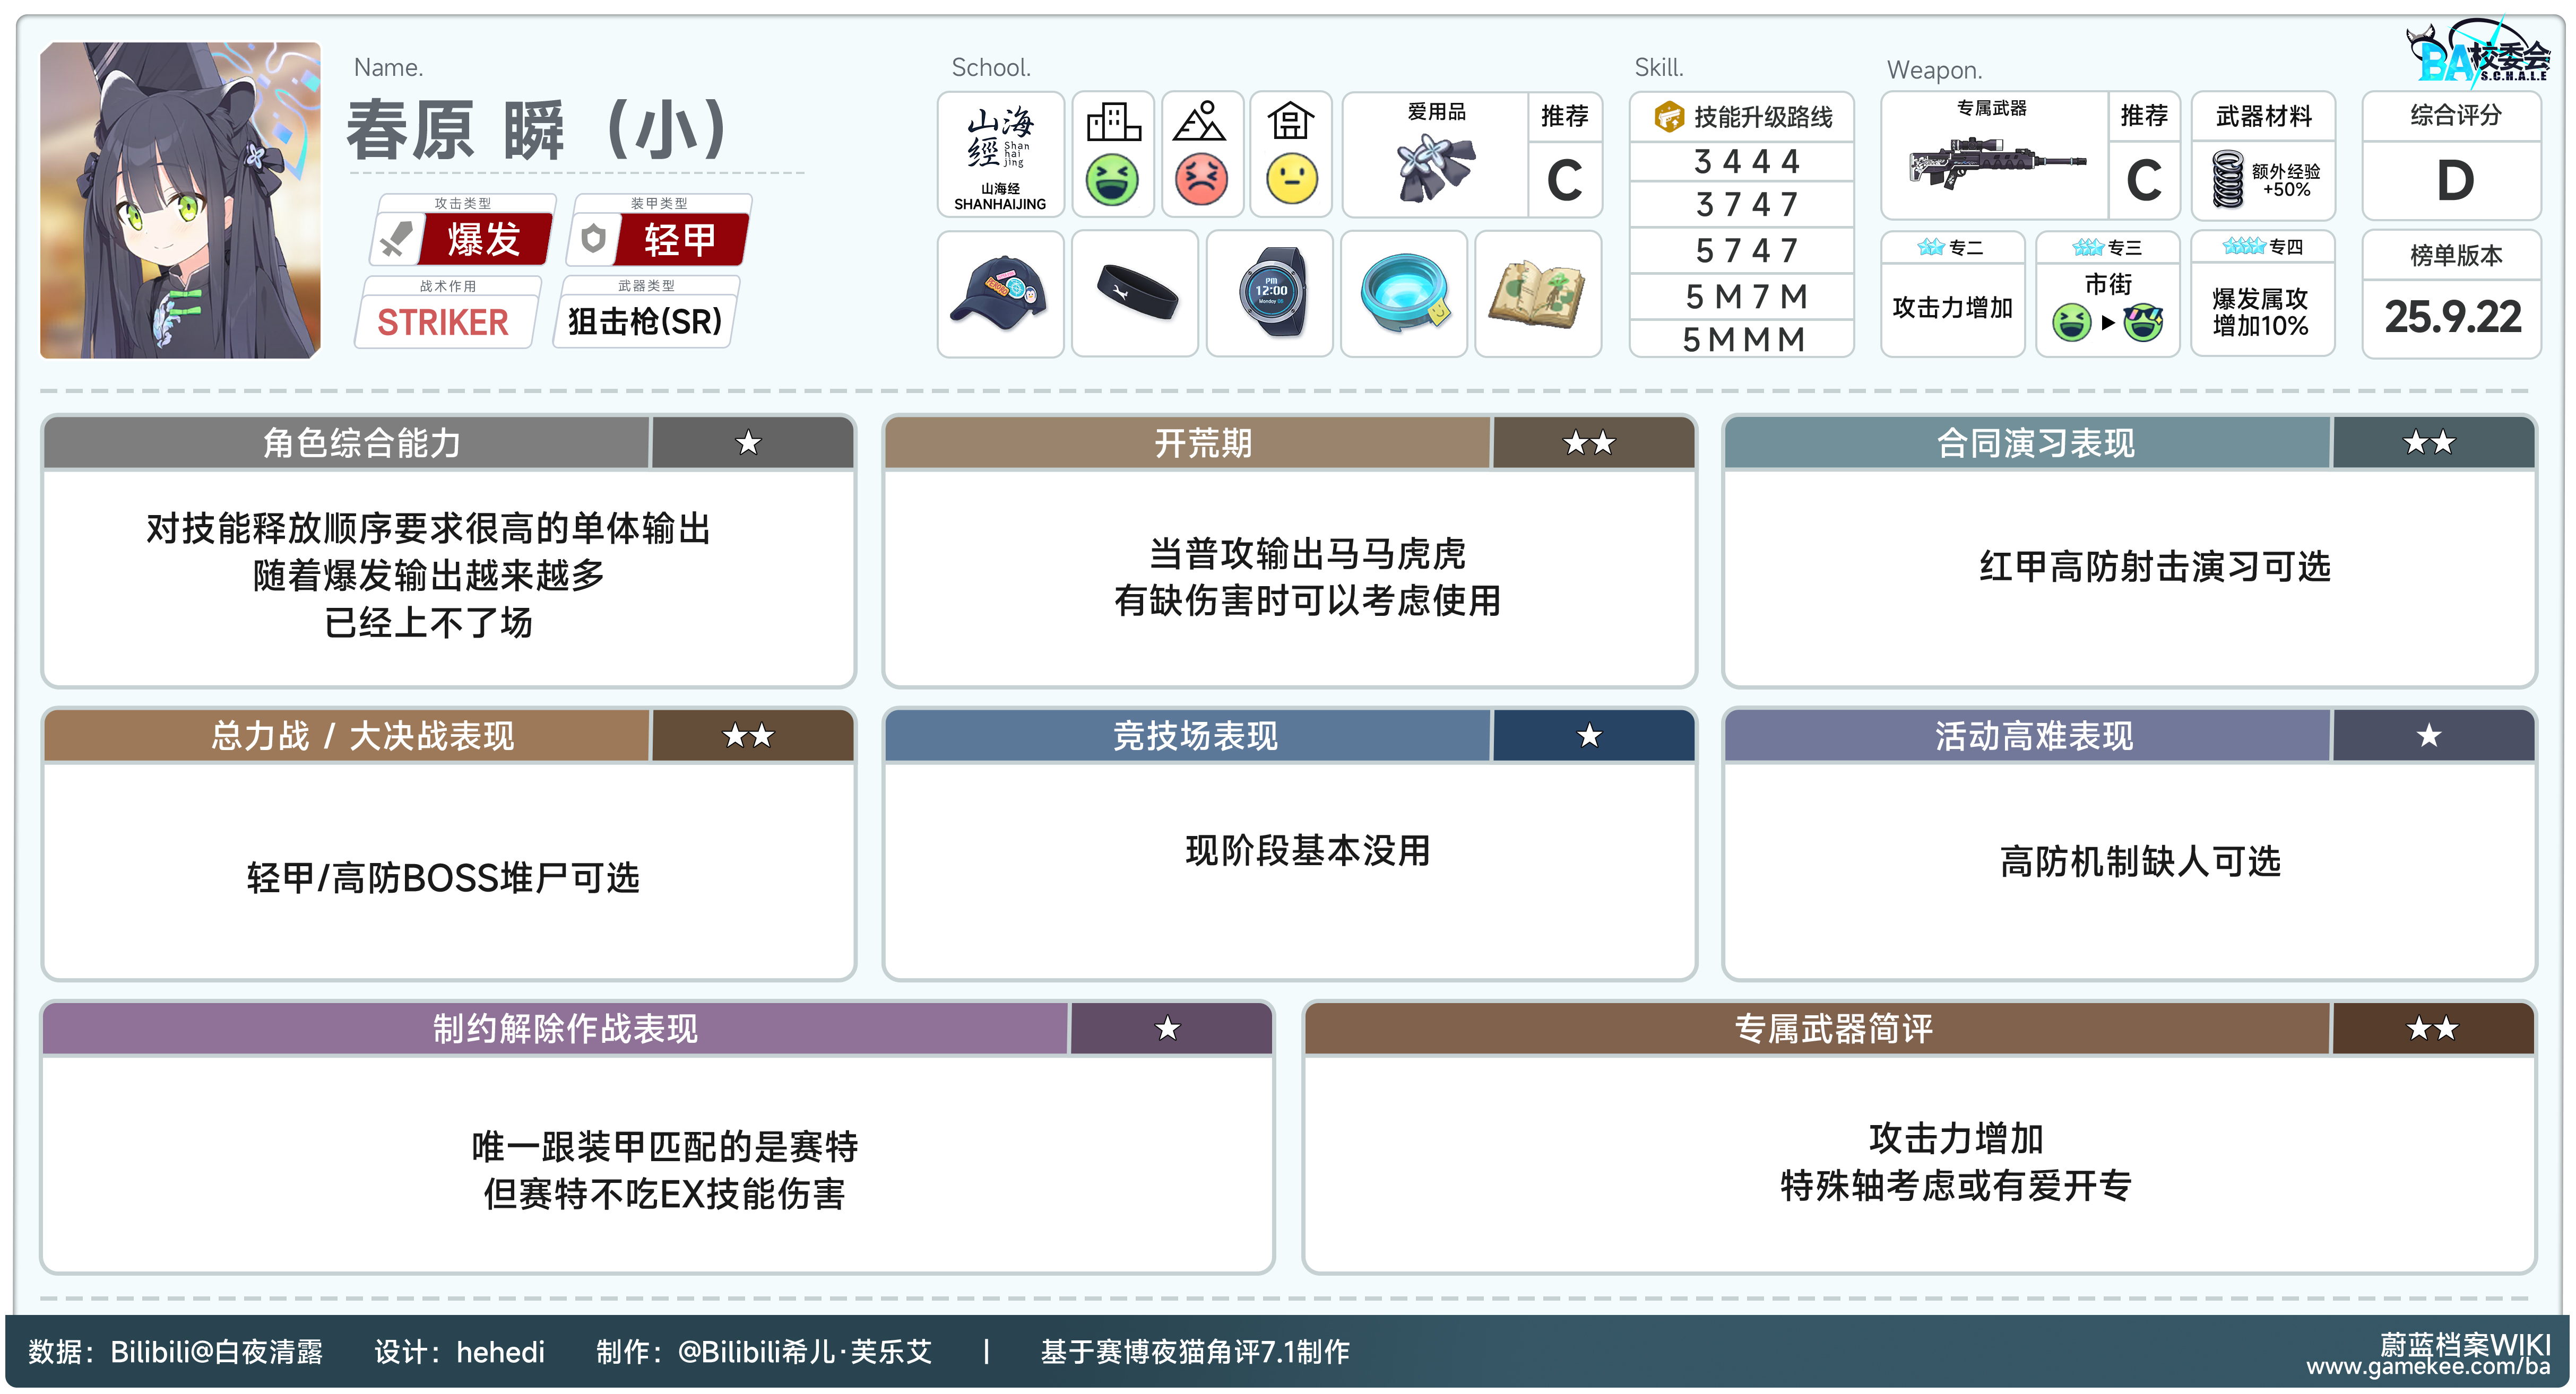2576x1394 pixels.
Task: Click the city building terrain icon
Action: 1112,123
